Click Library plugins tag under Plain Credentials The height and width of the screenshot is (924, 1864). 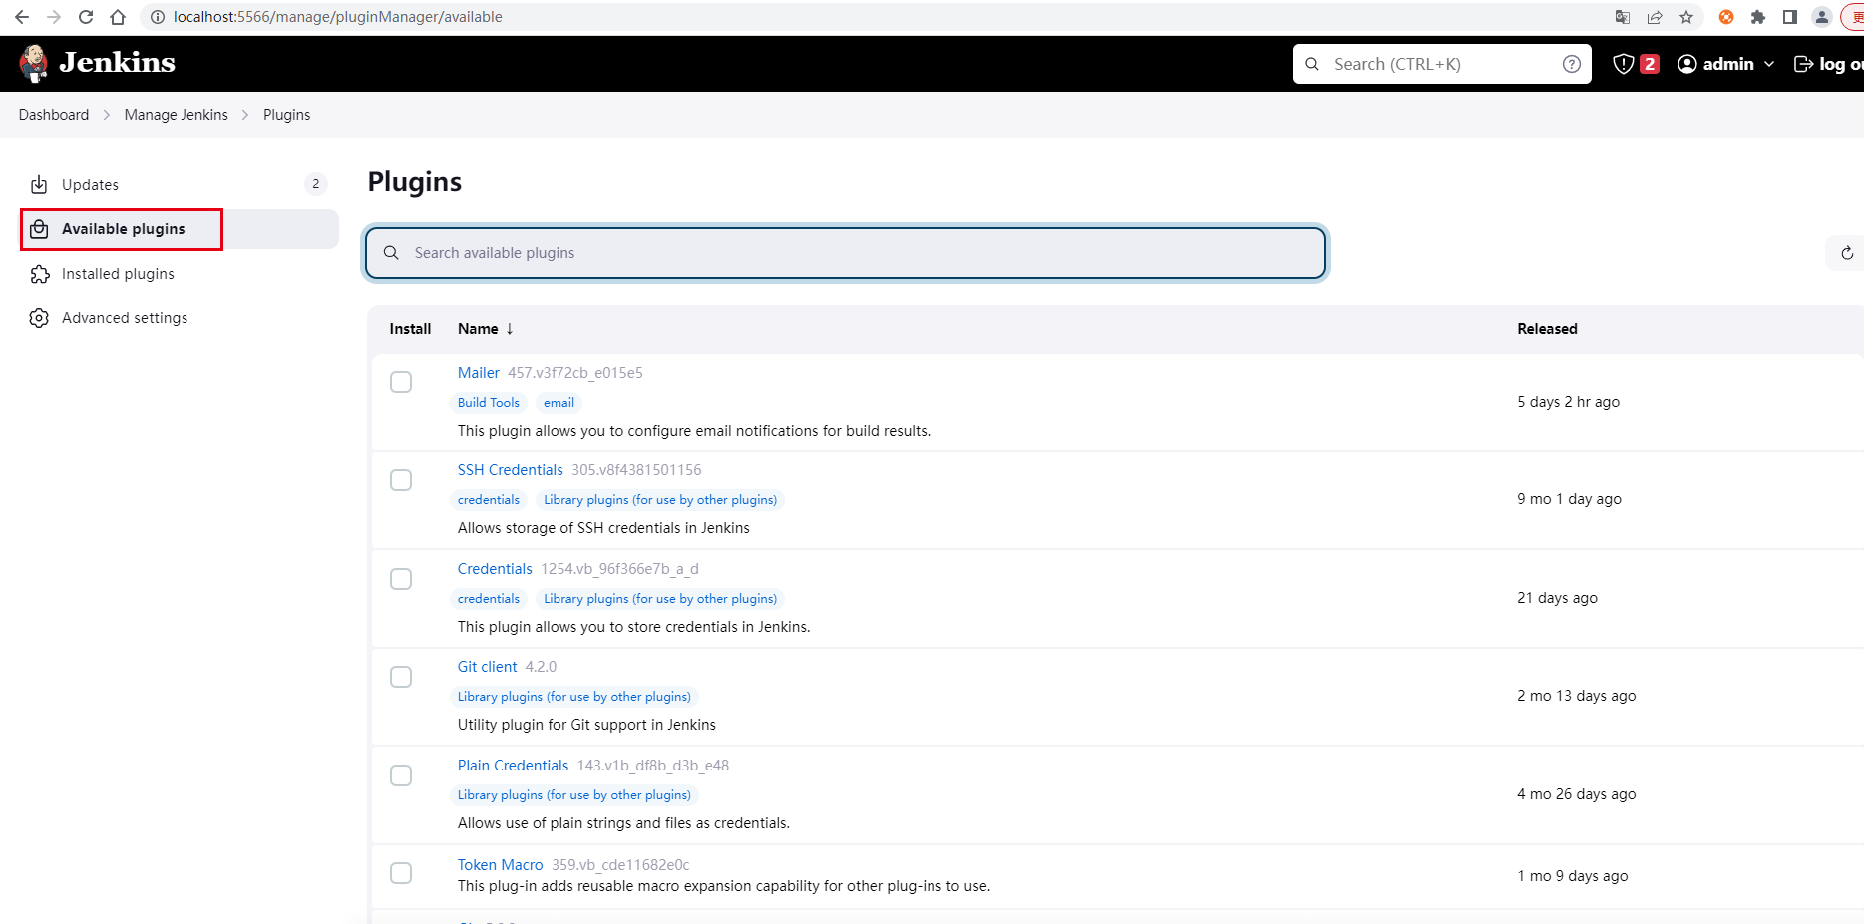(x=574, y=795)
